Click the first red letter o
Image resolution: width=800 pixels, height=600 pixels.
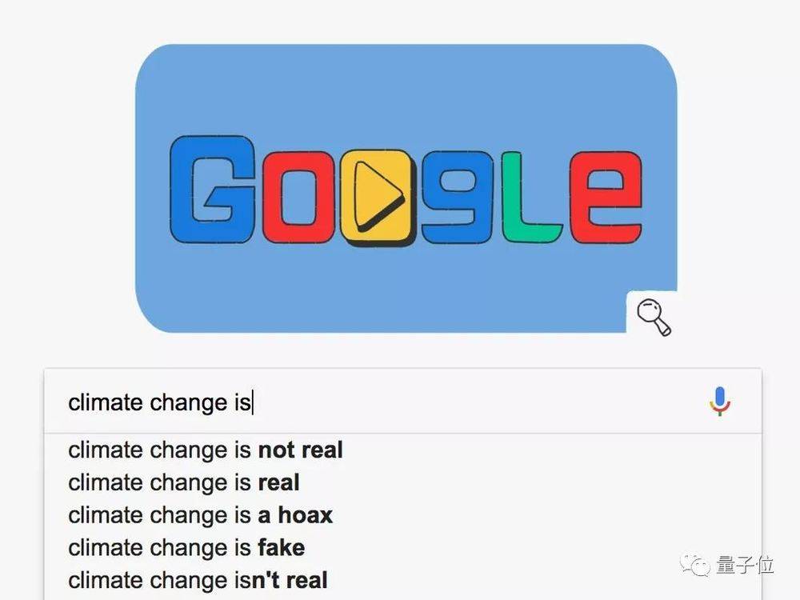point(299,196)
